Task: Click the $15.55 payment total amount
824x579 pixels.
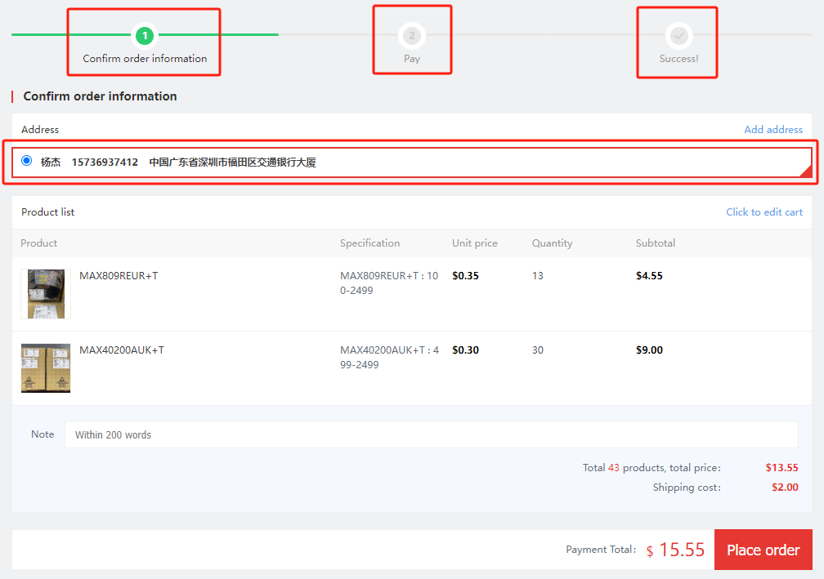Action: point(681,550)
